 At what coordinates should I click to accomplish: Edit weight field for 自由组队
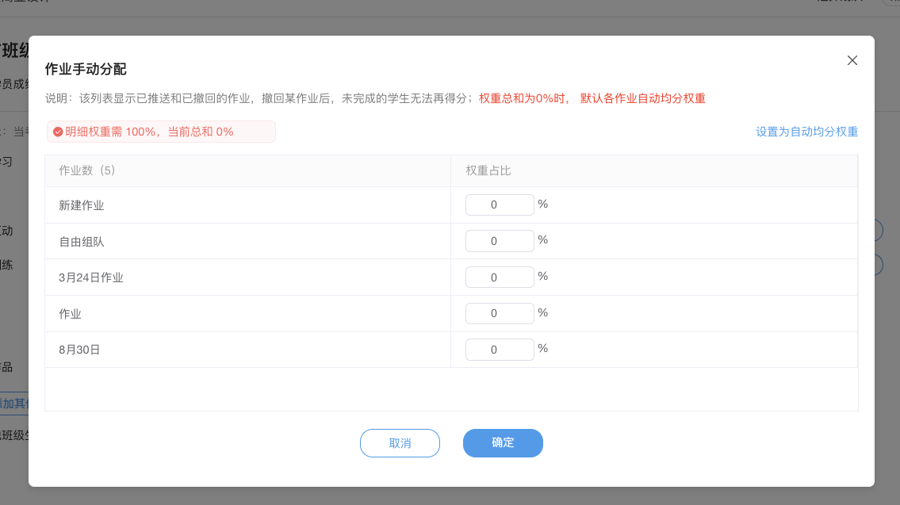(500, 241)
